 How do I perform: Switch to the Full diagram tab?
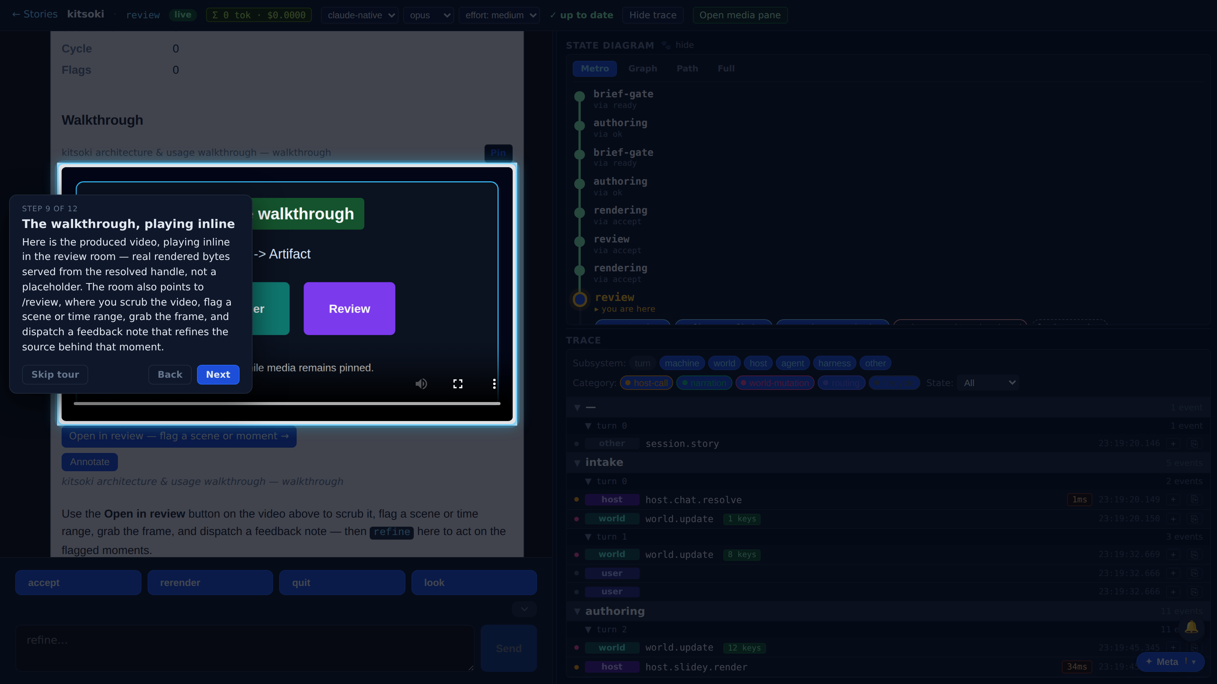726,68
